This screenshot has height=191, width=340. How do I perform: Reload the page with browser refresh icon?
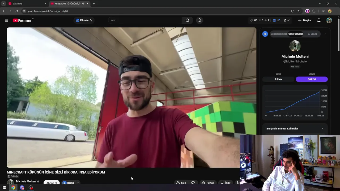(x=16, y=11)
